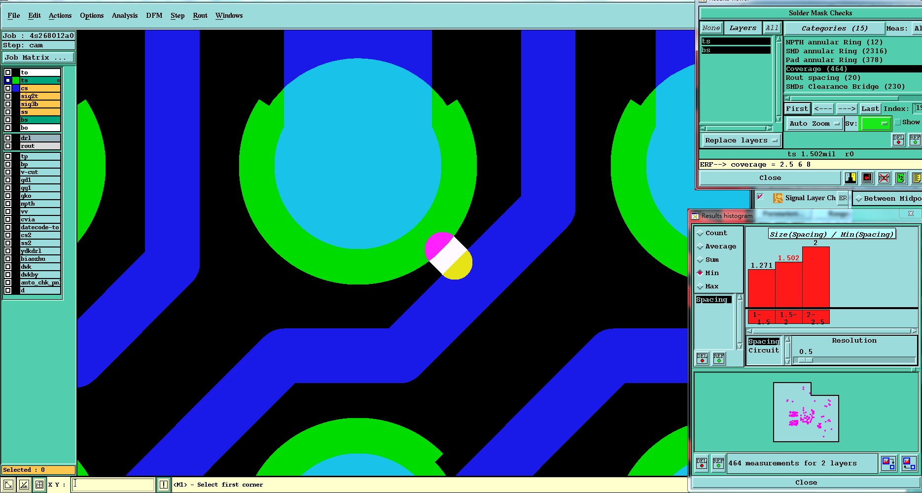The width and height of the screenshot is (922, 493).
Task: Click the green color swatch of layer ts
Action: [16, 80]
